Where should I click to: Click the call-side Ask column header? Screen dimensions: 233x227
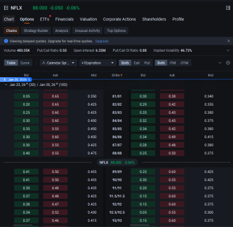pyautogui.click(x=55, y=75)
